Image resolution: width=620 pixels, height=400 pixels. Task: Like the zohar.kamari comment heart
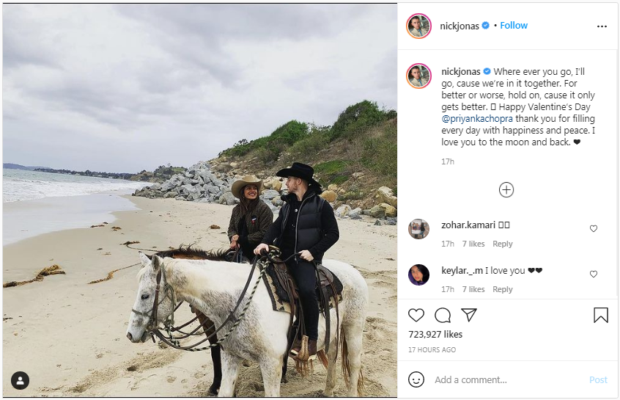(594, 228)
